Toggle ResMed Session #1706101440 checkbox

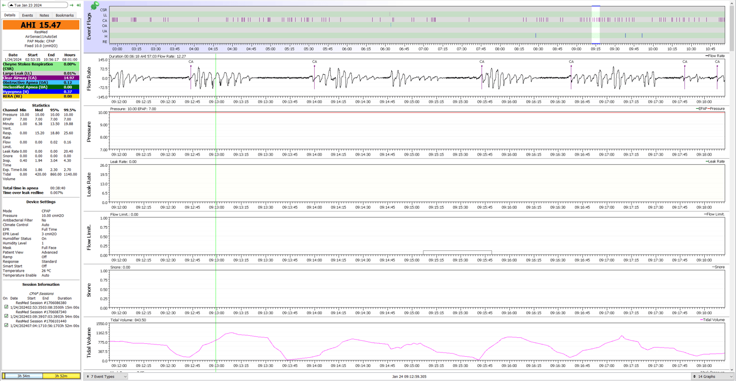click(x=6, y=326)
